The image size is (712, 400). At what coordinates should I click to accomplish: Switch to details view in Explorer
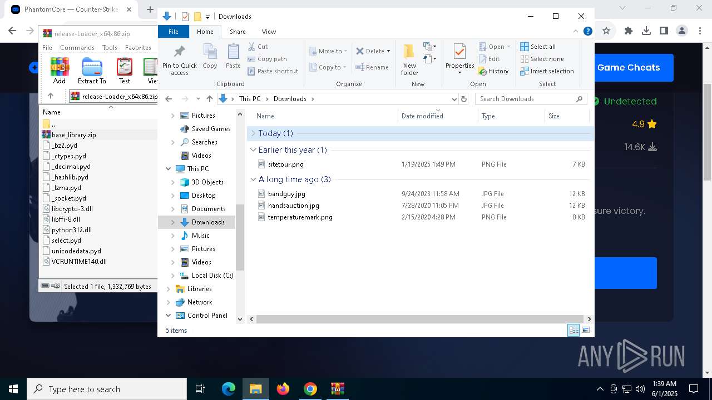pos(573,331)
